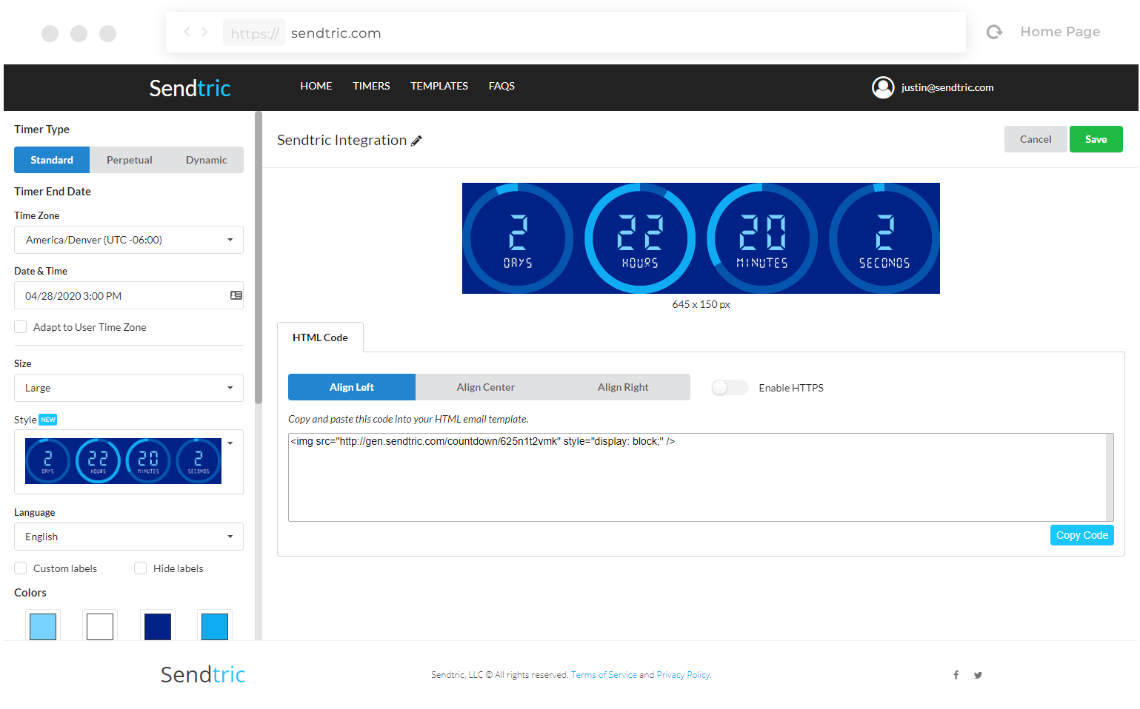Expand the Time Zone dropdown

click(x=129, y=240)
